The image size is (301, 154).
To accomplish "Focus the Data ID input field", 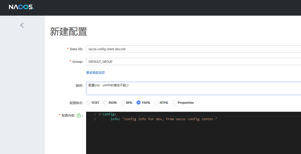I will click(x=194, y=49).
